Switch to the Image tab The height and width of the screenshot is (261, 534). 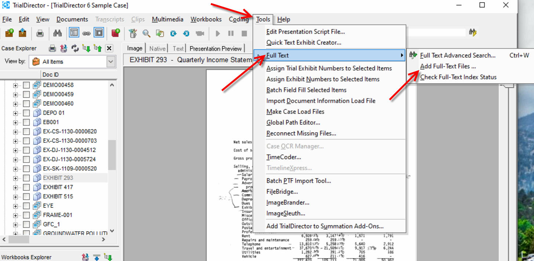pyautogui.click(x=135, y=48)
